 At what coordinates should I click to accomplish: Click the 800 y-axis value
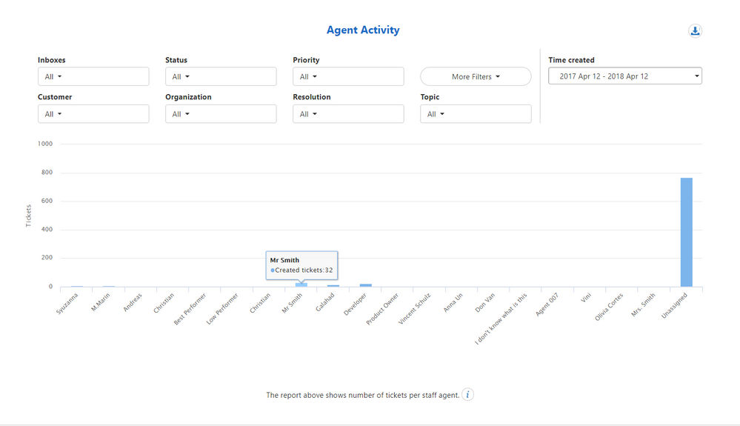click(47, 172)
